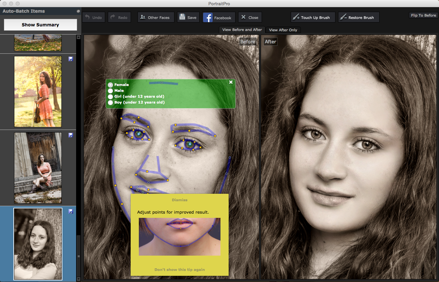Image resolution: width=439 pixels, height=282 pixels.
Task: Click the undock icon beside Auto-Batch Items
Action: coord(78,11)
